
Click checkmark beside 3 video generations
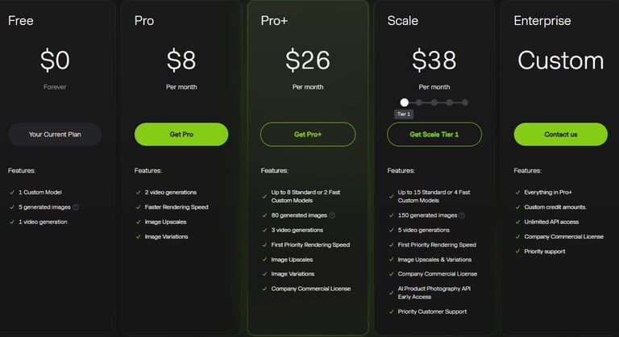[x=264, y=230]
